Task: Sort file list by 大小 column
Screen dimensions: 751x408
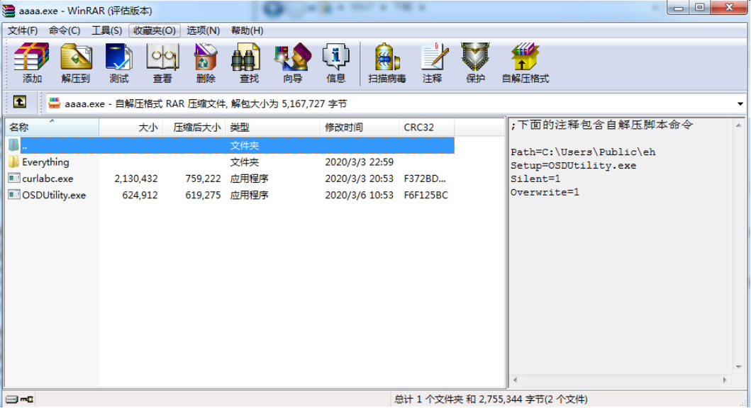Action: (x=130, y=127)
